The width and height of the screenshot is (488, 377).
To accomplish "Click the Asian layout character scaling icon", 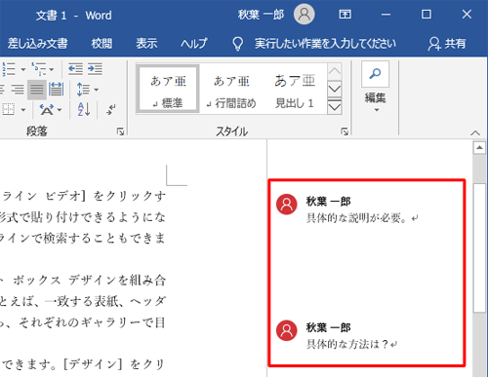I will pos(47,109).
